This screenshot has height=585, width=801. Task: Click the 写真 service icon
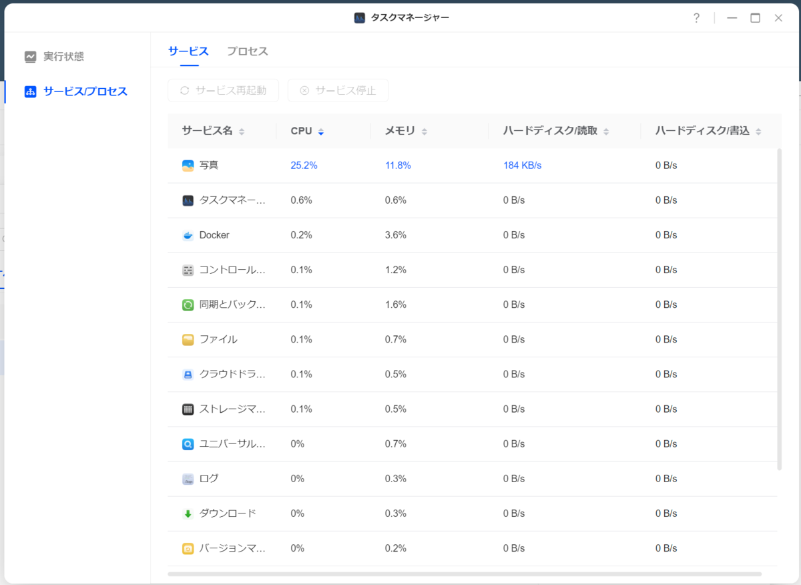pyautogui.click(x=188, y=165)
